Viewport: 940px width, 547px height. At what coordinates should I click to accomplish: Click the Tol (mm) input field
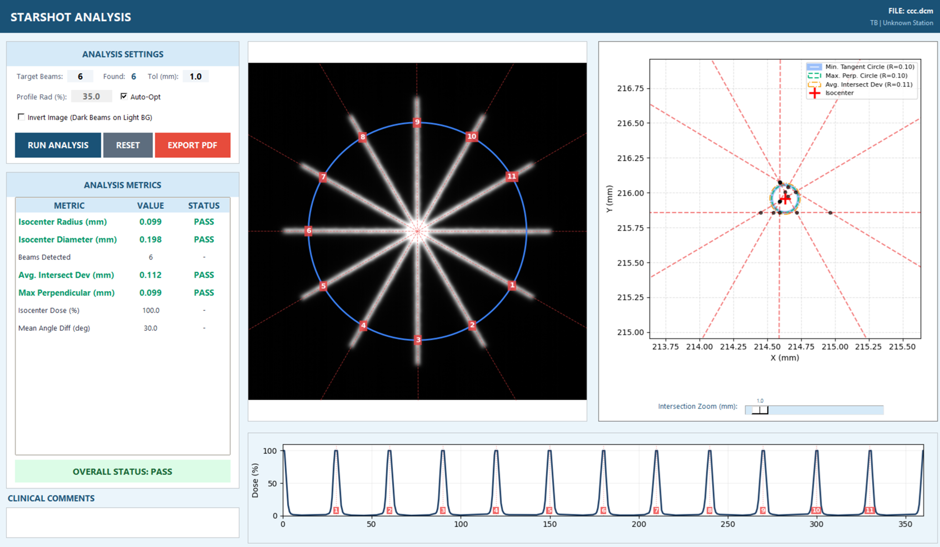point(196,77)
